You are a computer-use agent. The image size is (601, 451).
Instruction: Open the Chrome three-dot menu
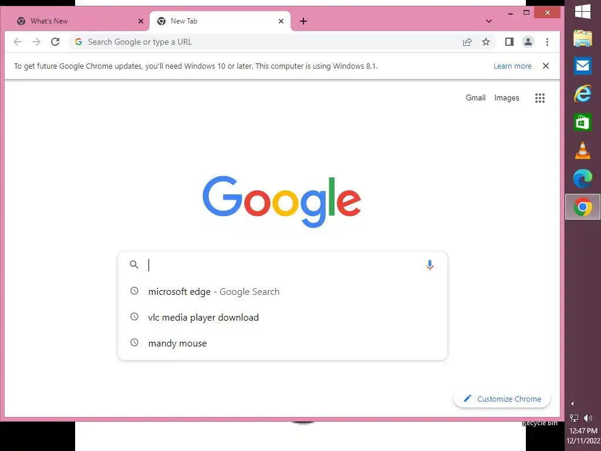[x=547, y=42]
